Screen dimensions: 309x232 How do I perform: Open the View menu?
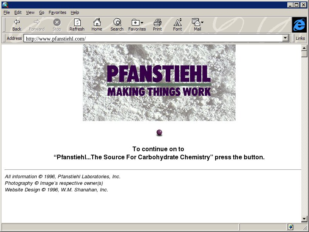(30, 12)
